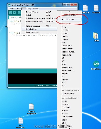Select the Adafruit ESP8266 library
Viewport: 101px width, 129px height.
pos(68,94)
